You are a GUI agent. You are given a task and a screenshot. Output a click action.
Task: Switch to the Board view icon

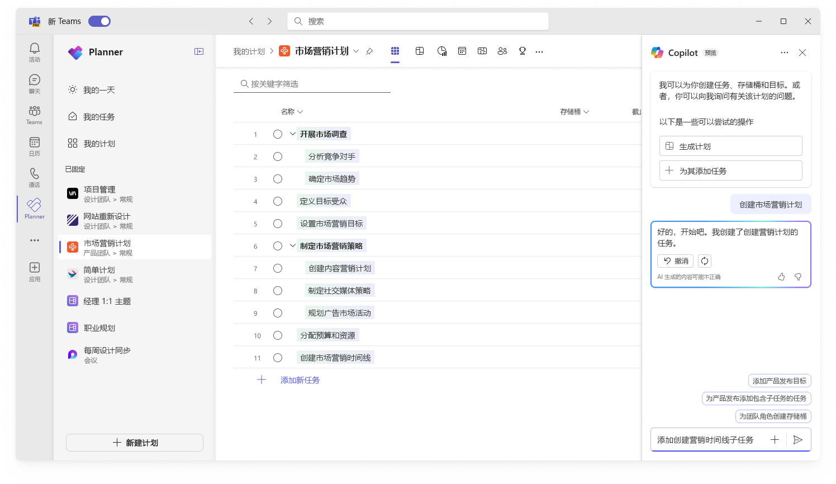pyautogui.click(x=420, y=51)
